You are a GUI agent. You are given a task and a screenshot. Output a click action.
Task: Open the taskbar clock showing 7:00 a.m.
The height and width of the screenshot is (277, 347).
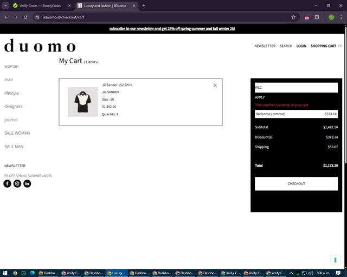[323, 273]
